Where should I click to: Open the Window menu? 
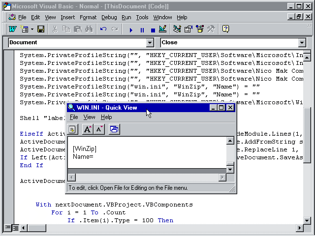pyautogui.click(x=162, y=18)
